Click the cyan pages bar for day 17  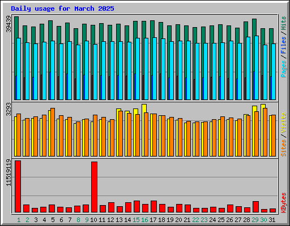pyautogui.click(x=155, y=68)
